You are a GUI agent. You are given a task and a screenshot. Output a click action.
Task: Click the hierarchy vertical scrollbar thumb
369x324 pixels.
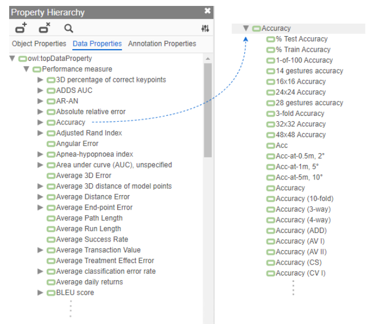pyautogui.click(x=208, y=108)
